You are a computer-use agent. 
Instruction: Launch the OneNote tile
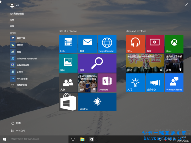[x=107, y=83]
